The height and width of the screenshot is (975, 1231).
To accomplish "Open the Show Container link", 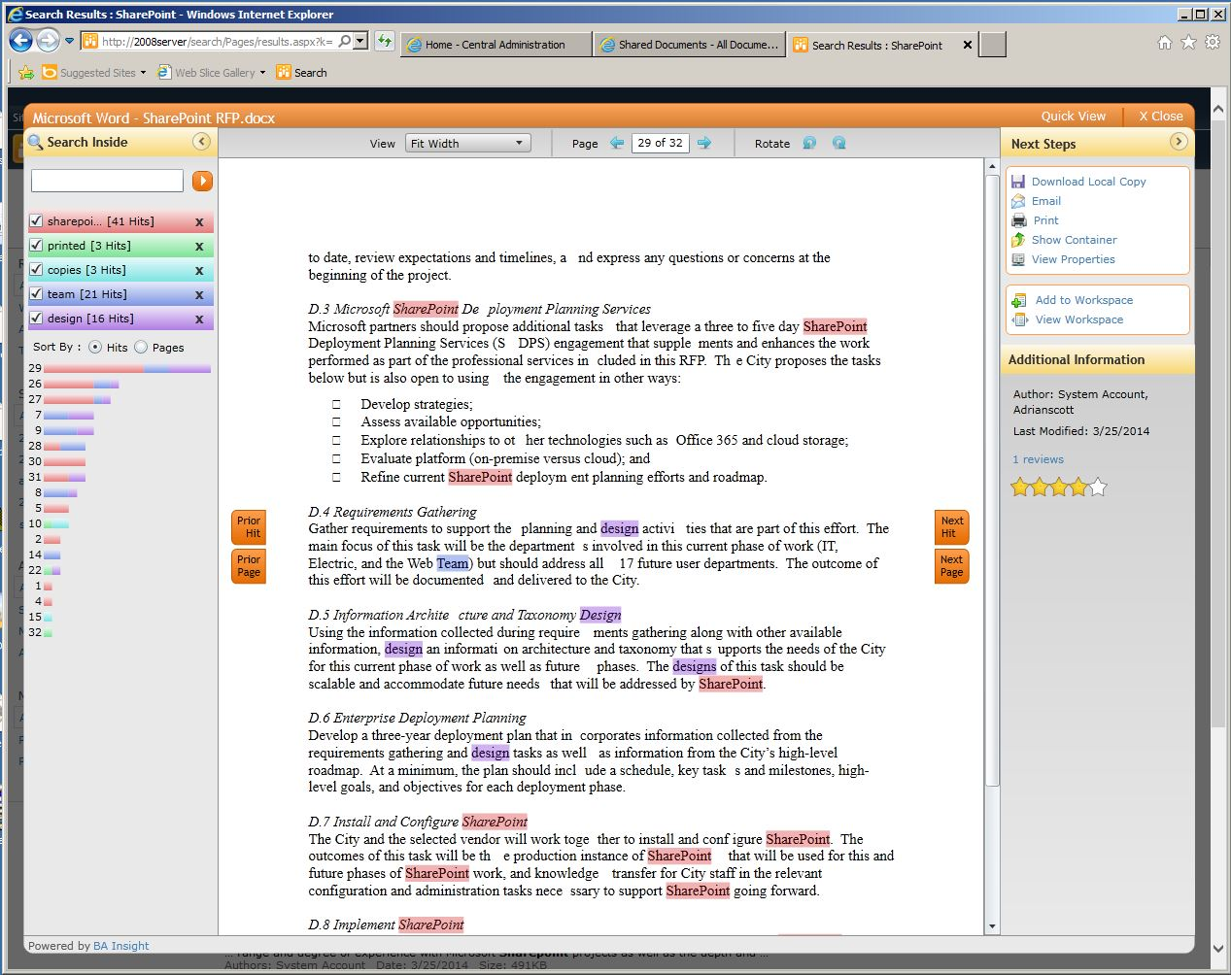I will pos(1074,240).
